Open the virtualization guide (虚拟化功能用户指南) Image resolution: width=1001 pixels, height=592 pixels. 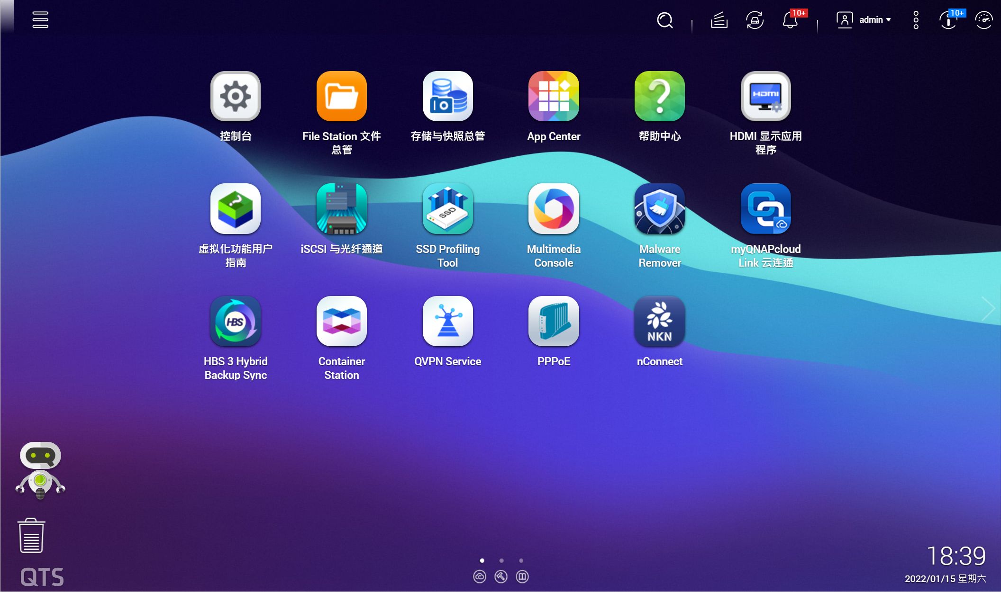[x=236, y=209]
